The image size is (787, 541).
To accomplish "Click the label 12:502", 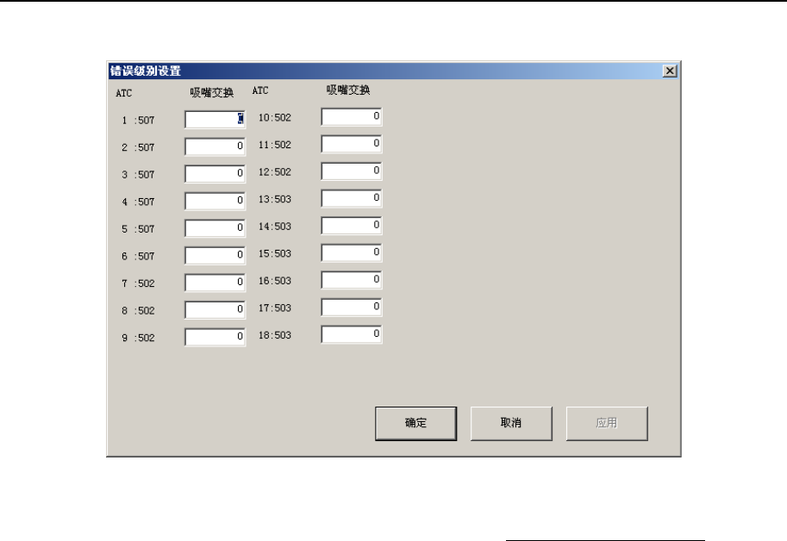I will point(275,171).
